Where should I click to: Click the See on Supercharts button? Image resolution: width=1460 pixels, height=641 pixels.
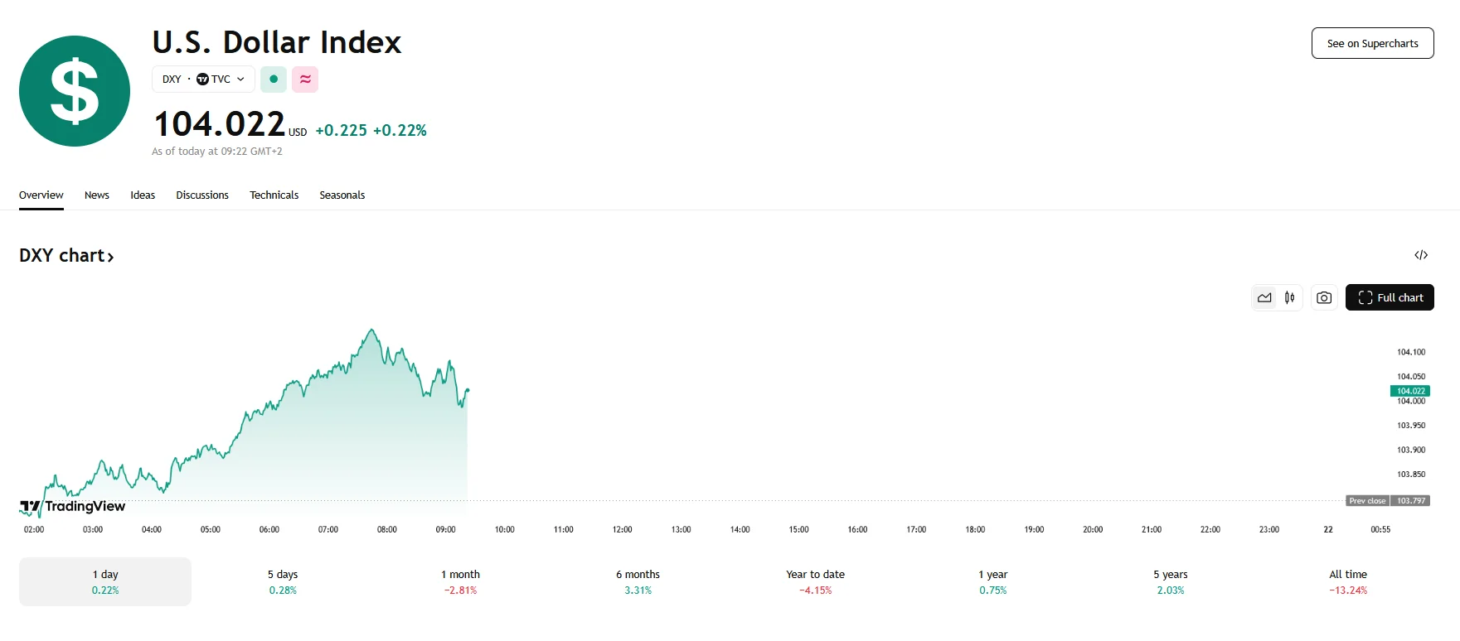tap(1372, 44)
